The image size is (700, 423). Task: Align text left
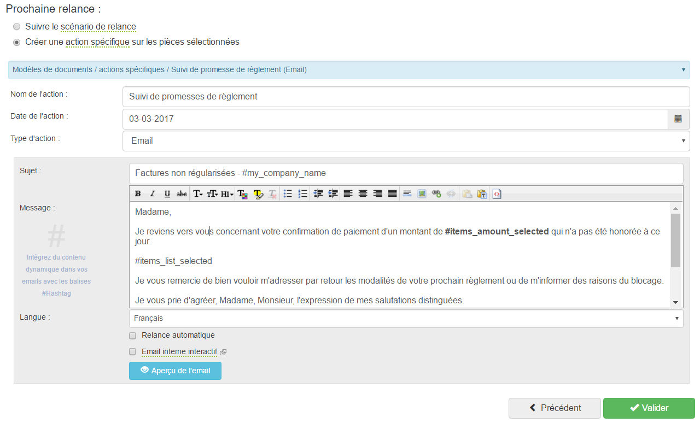[348, 193]
